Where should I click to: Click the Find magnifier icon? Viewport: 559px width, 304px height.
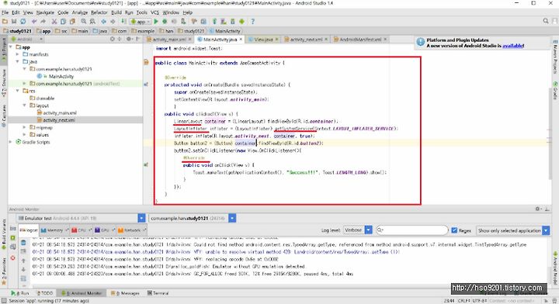83,22
